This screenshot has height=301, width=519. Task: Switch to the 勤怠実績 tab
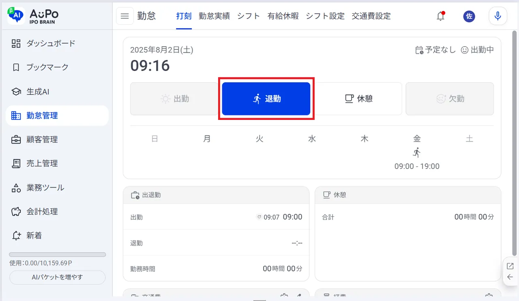coord(214,16)
